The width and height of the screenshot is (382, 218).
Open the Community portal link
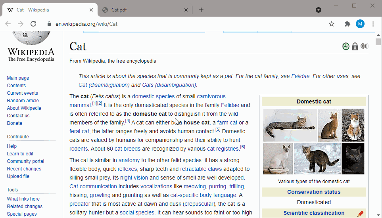click(25, 161)
